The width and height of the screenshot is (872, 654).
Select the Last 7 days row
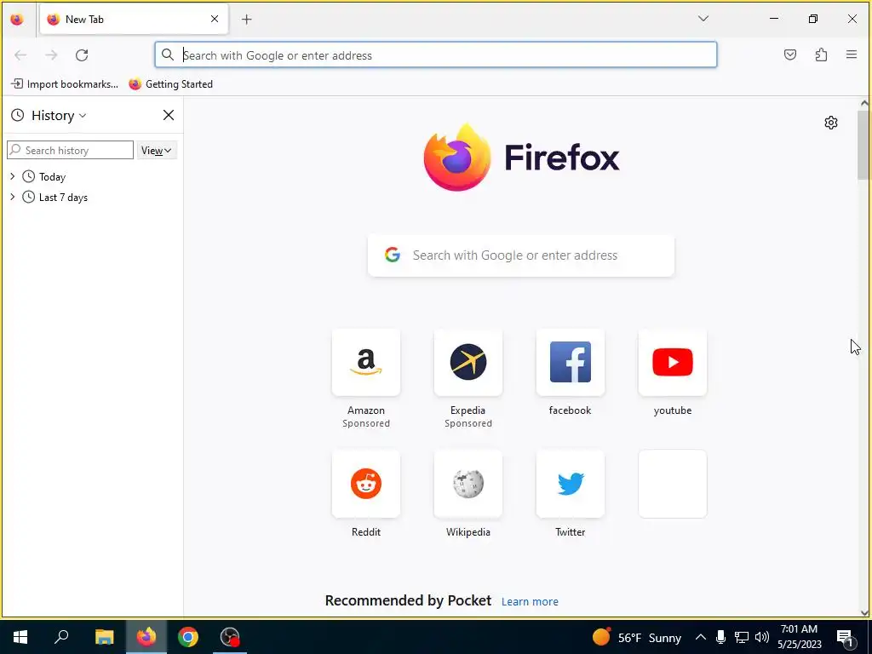[x=92, y=198]
